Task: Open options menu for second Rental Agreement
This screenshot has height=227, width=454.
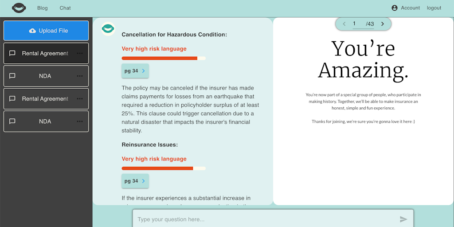Action: pos(80,99)
